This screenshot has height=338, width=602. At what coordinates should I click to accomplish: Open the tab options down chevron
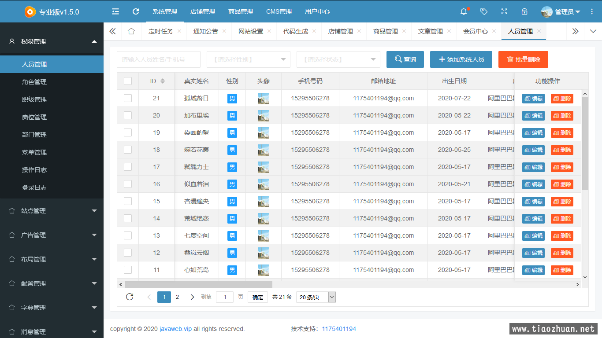click(593, 31)
